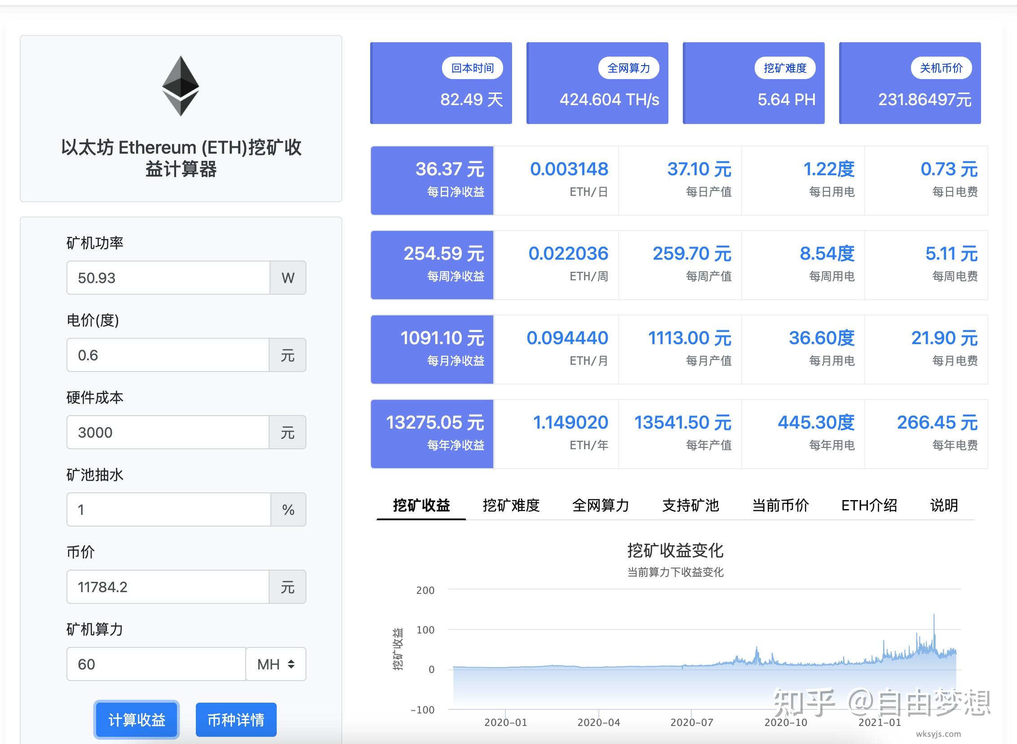Select the 当前币价 tab
The height and width of the screenshot is (744, 1017).
coord(780,505)
